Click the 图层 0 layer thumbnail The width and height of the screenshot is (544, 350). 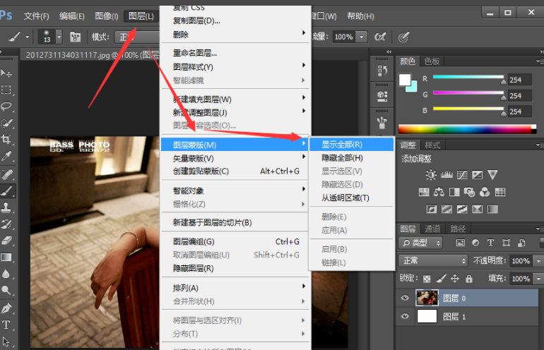pyautogui.click(x=427, y=298)
